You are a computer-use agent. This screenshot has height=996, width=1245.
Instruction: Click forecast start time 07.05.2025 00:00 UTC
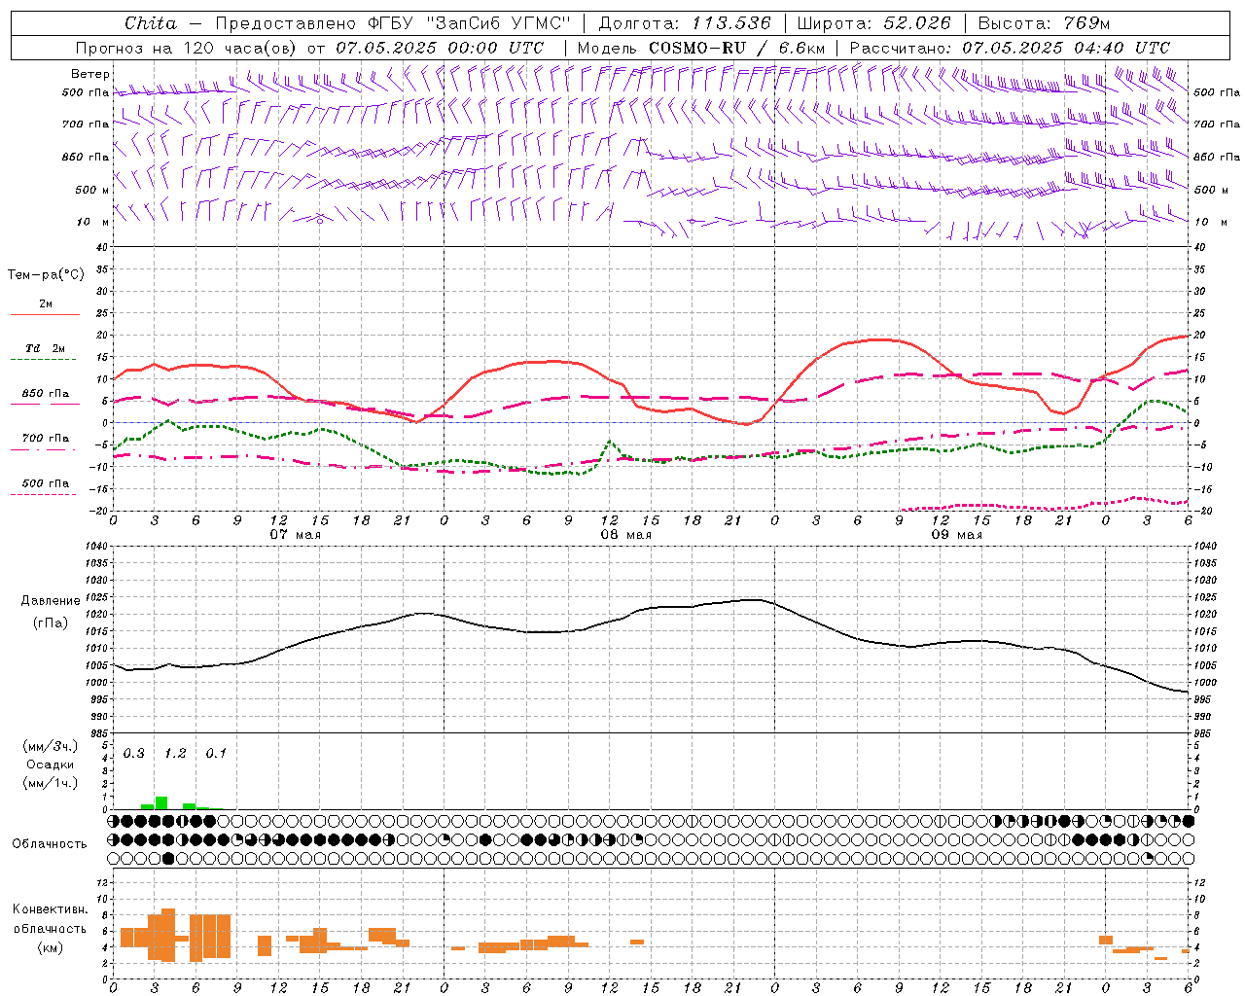(x=440, y=48)
